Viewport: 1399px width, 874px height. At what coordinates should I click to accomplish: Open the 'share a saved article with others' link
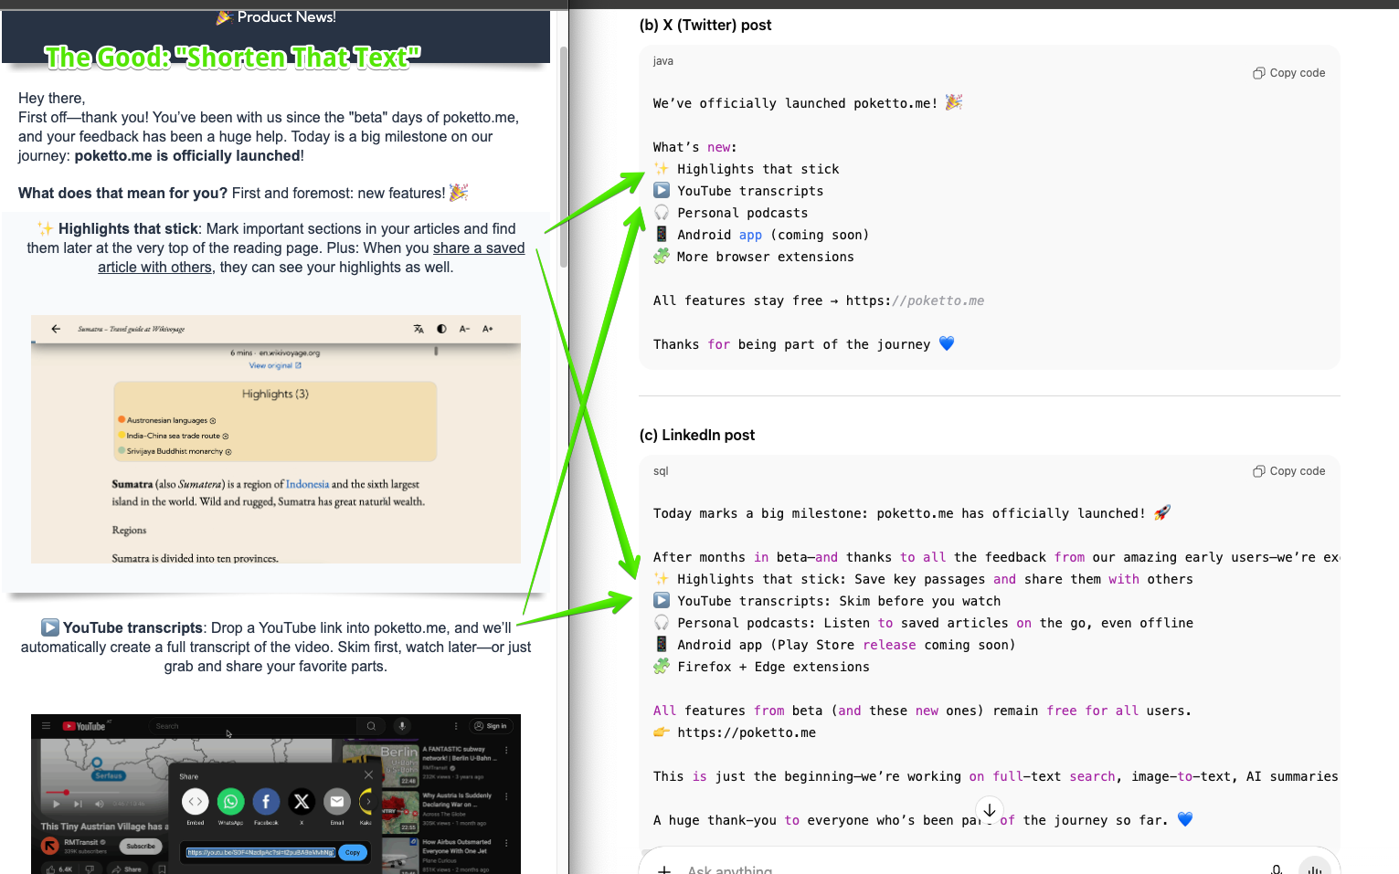311,258
